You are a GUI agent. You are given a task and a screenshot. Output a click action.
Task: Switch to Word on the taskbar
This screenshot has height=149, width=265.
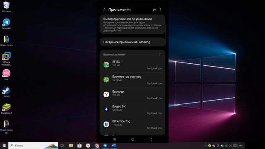114,145
